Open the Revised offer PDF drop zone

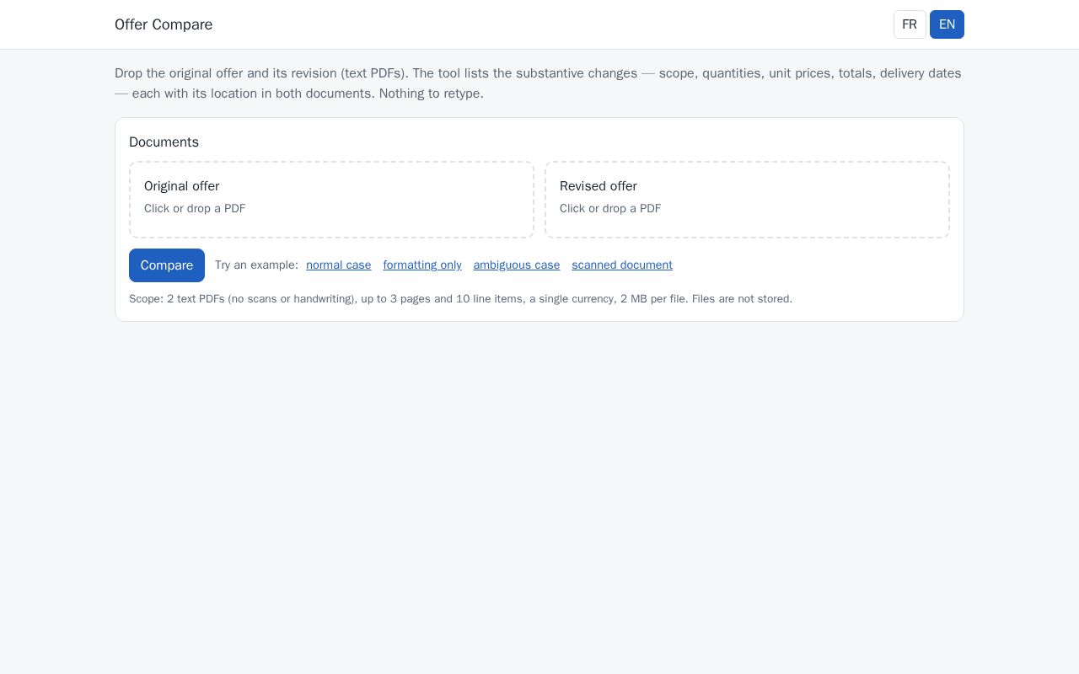pos(747,200)
